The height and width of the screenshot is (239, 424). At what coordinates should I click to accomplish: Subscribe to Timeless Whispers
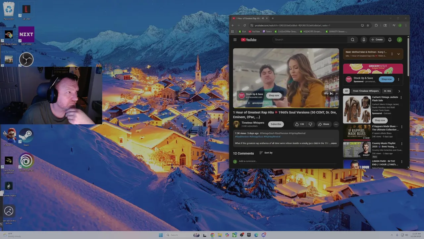point(276,124)
